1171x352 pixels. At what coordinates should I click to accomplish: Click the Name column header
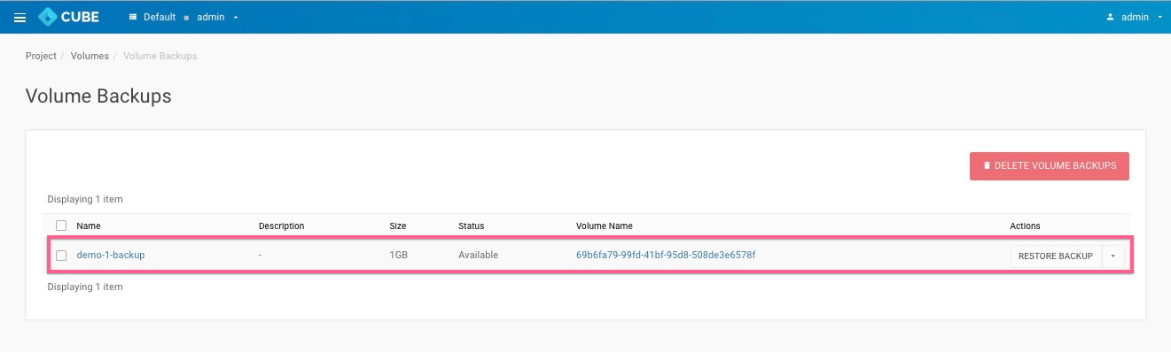coord(89,226)
